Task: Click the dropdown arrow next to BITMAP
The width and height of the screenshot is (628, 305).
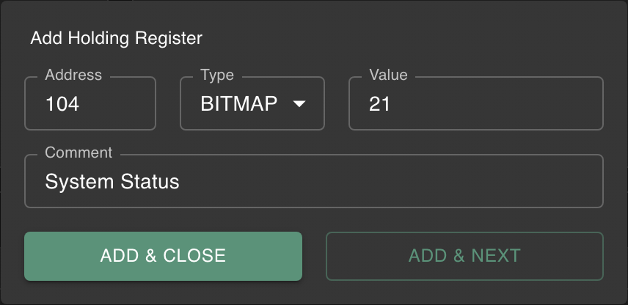Action: tap(299, 104)
